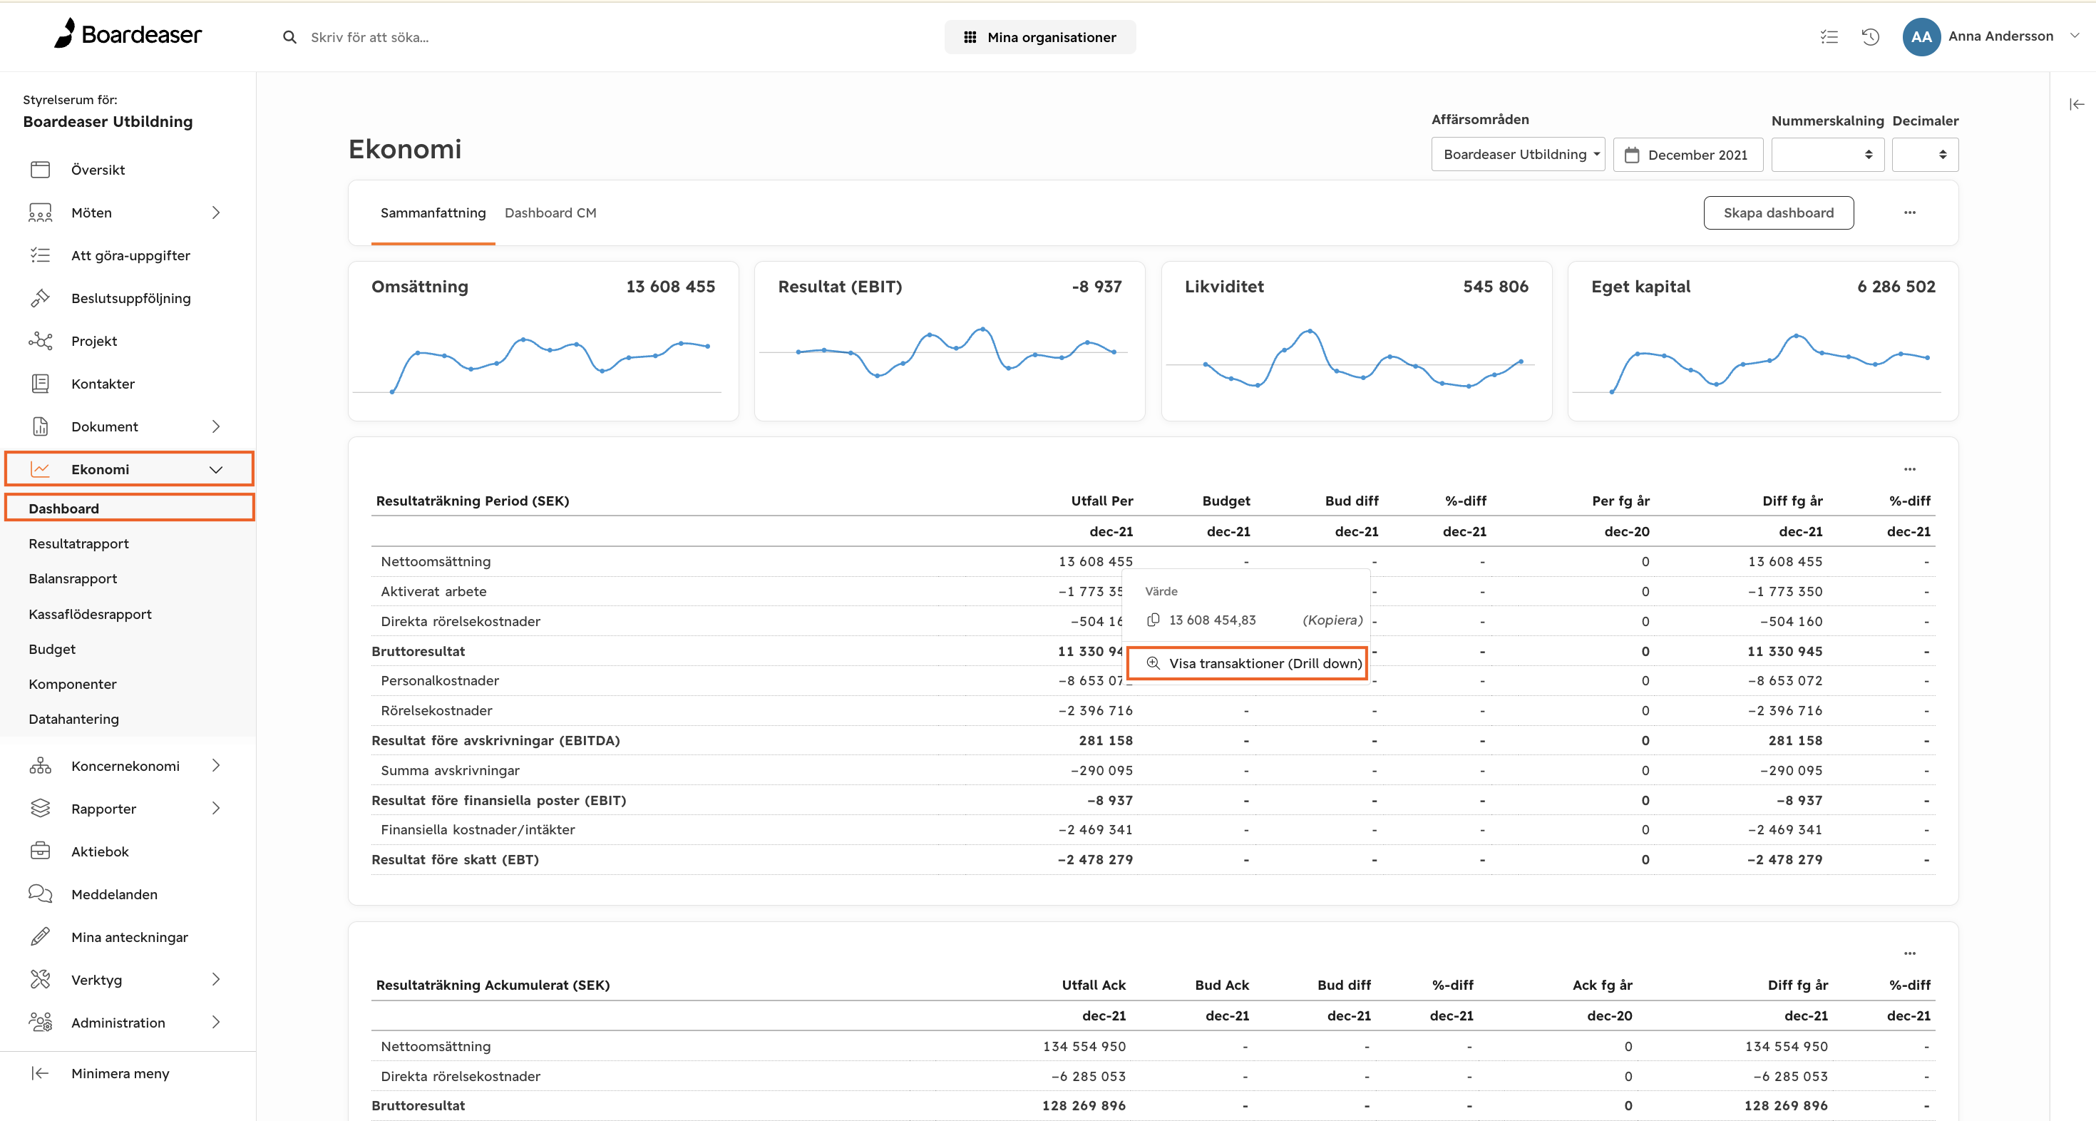2096x1121 pixels.
Task: Select Dashboard in Ekonomi submenu
Action: point(129,508)
